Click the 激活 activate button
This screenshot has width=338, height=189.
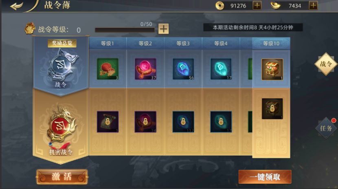click(x=62, y=177)
